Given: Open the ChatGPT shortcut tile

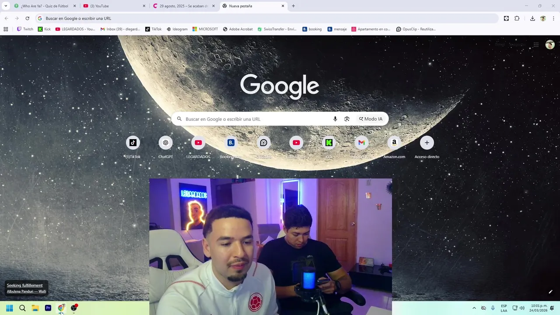Looking at the screenshot, I should point(165,148).
